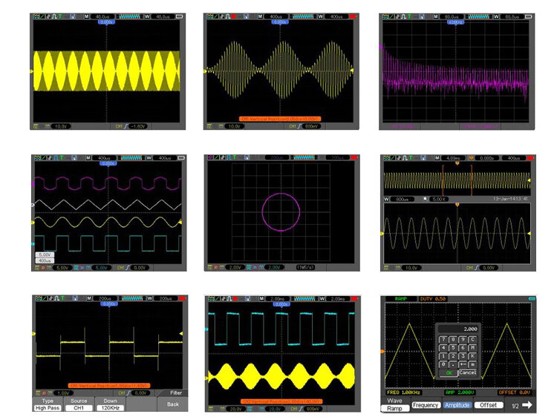Cancel the numeric keypad entry
The height and width of the screenshot is (417, 557).
click(467, 372)
